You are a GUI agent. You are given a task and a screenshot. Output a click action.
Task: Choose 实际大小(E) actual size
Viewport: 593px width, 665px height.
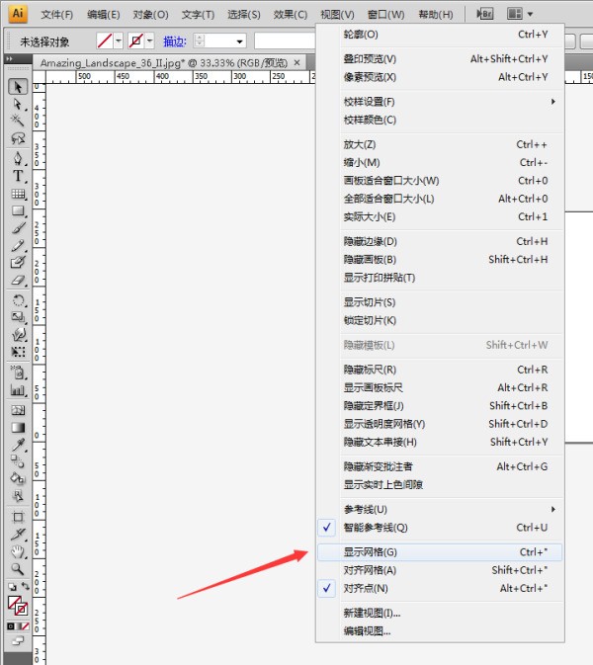[x=440, y=216]
